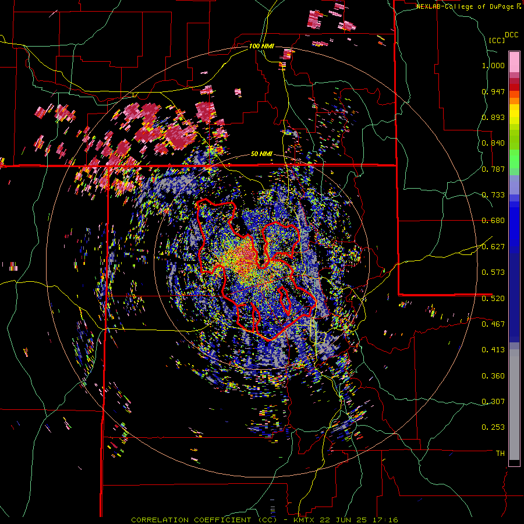The width and height of the screenshot is (524, 524).
Task: Click the 0.520 scale value
Action: 493,298
